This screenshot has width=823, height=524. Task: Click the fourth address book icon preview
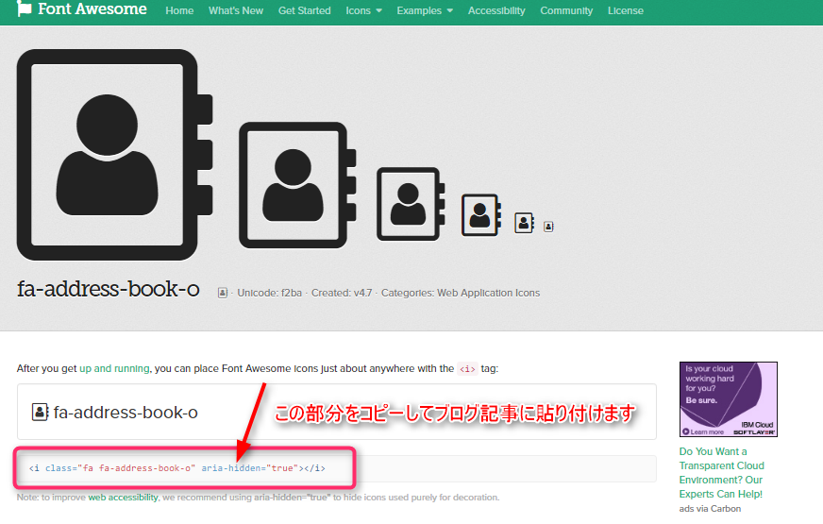[481, 215]
